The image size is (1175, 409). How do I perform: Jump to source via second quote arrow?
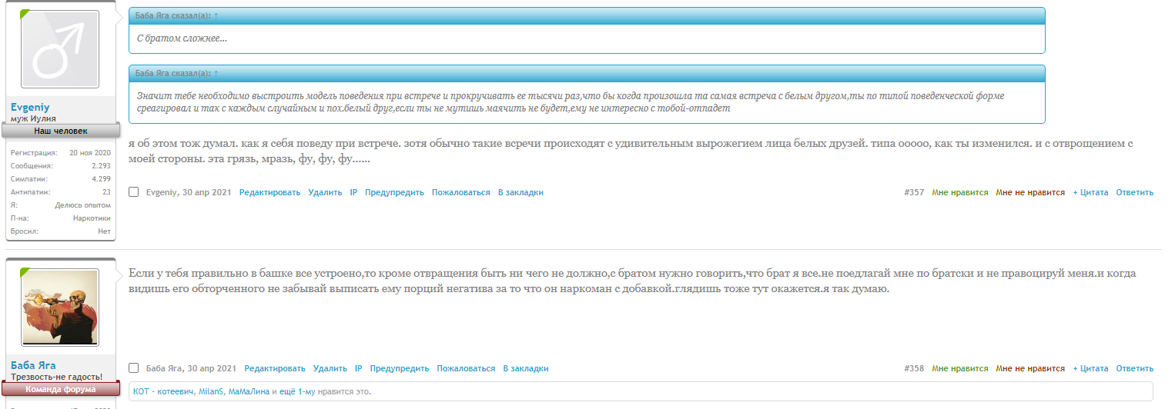click(216, 73)
